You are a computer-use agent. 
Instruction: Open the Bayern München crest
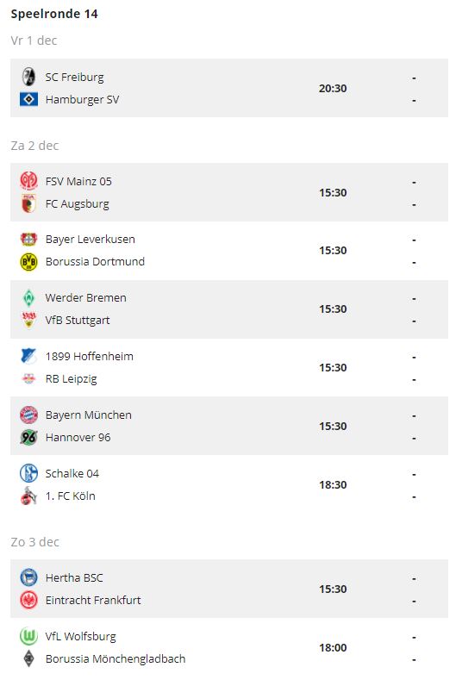coord(28,415)
